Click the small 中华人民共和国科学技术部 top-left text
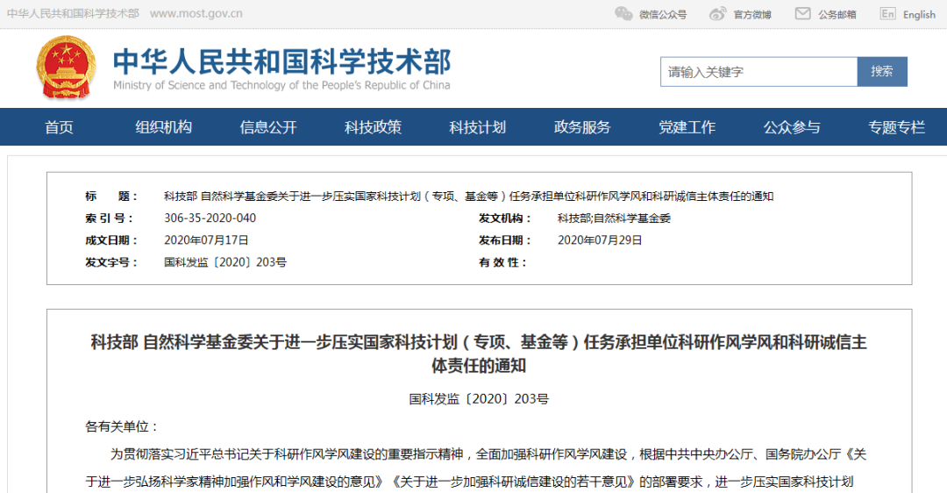The image size is (947, 493). [x=73, y=14]
